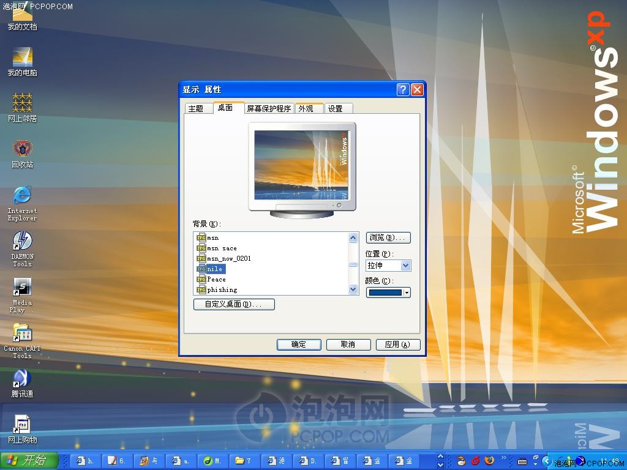Click the taskbar row scroll-up arrow
627x470 pixels.
click(440, 457)
